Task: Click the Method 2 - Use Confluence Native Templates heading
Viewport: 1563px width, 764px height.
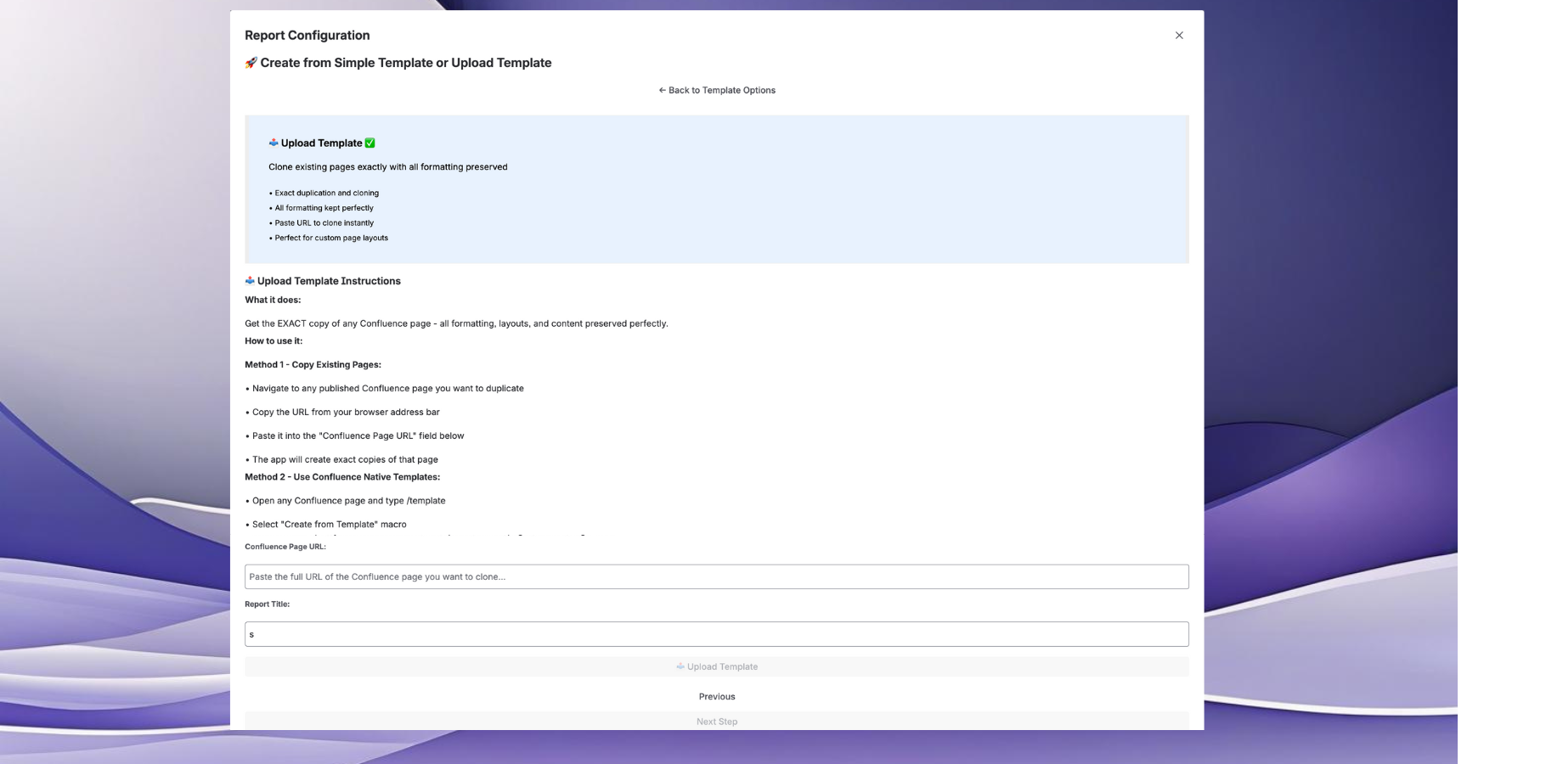Action: pos(342,477)
